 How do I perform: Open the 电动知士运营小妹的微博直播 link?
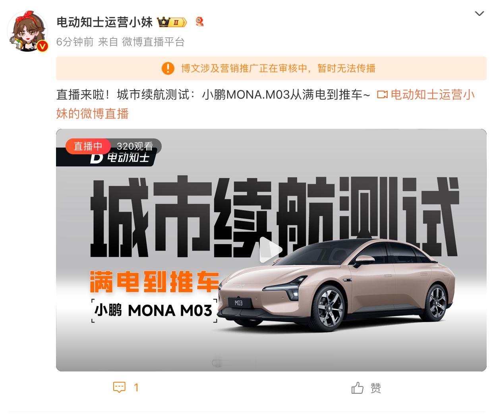coord(265,104)
